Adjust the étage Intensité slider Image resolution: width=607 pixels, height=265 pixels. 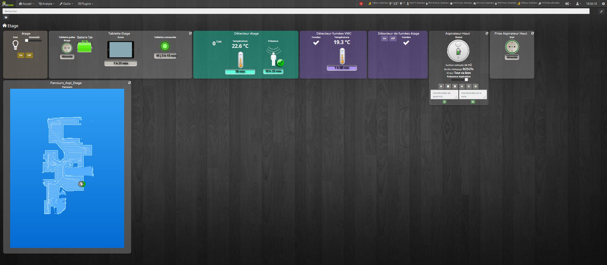point(33,41)
